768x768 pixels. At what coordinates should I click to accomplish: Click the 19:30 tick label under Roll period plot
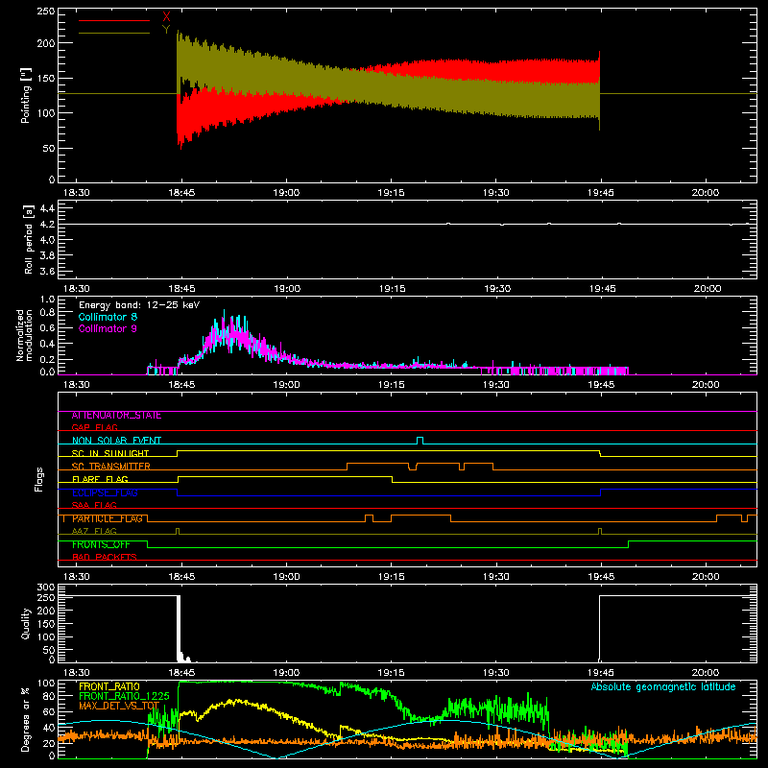click(497, 289)
